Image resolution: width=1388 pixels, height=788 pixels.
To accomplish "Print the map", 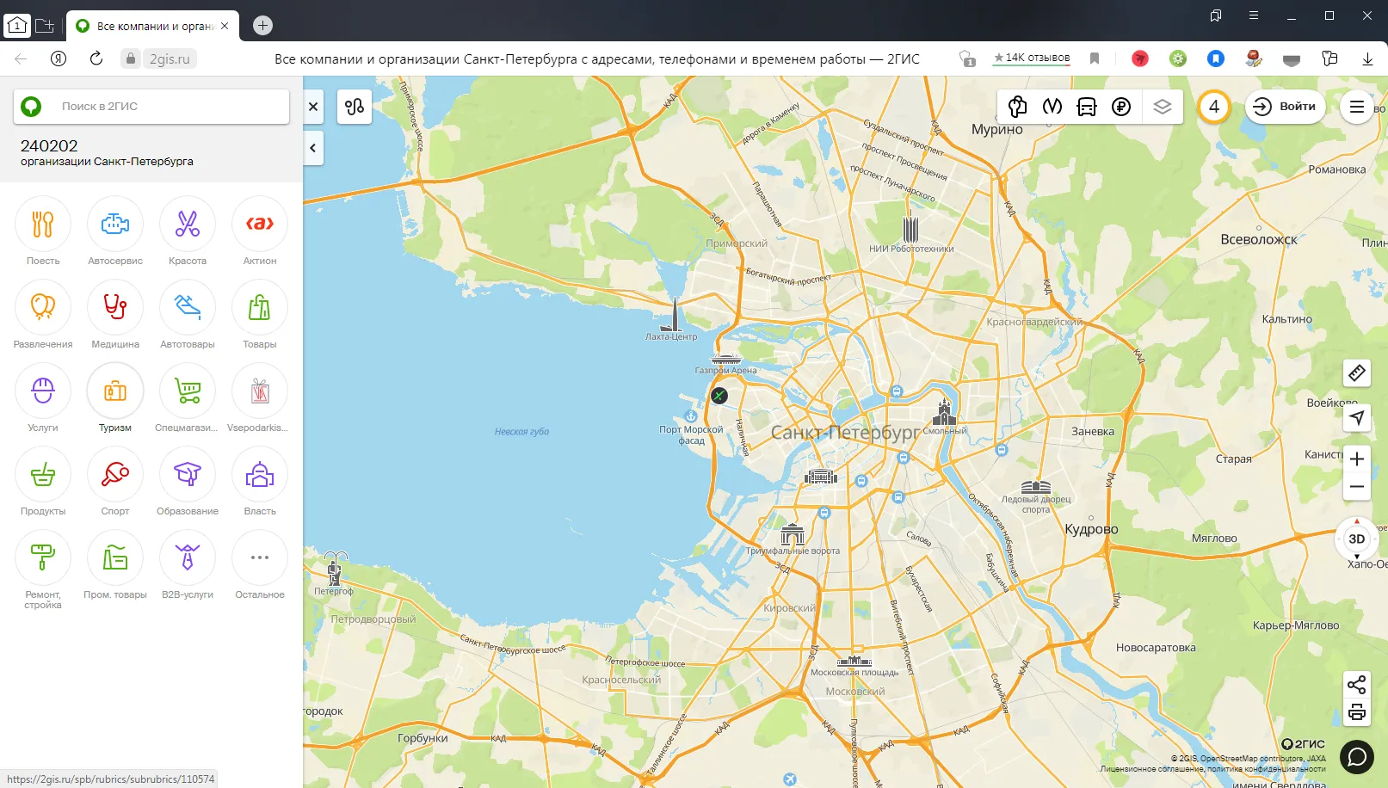I will [x=1357, y=712].
